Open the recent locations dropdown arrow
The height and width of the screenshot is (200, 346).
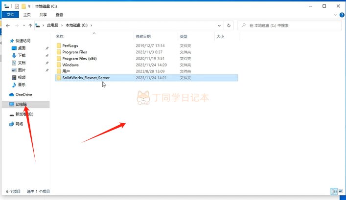pyautogui.click(x=24, y=25)
